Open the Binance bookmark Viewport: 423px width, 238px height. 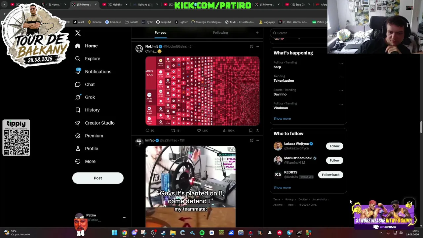click(x=95, y=22)
